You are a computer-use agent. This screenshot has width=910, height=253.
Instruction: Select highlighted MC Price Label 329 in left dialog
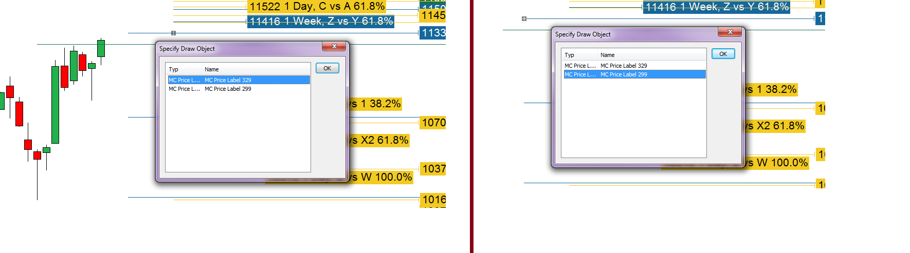tap(228, 80)
